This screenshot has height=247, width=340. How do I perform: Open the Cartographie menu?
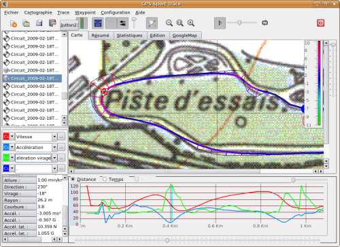[38, 12]
